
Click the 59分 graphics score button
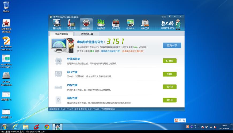click(170, 74)
